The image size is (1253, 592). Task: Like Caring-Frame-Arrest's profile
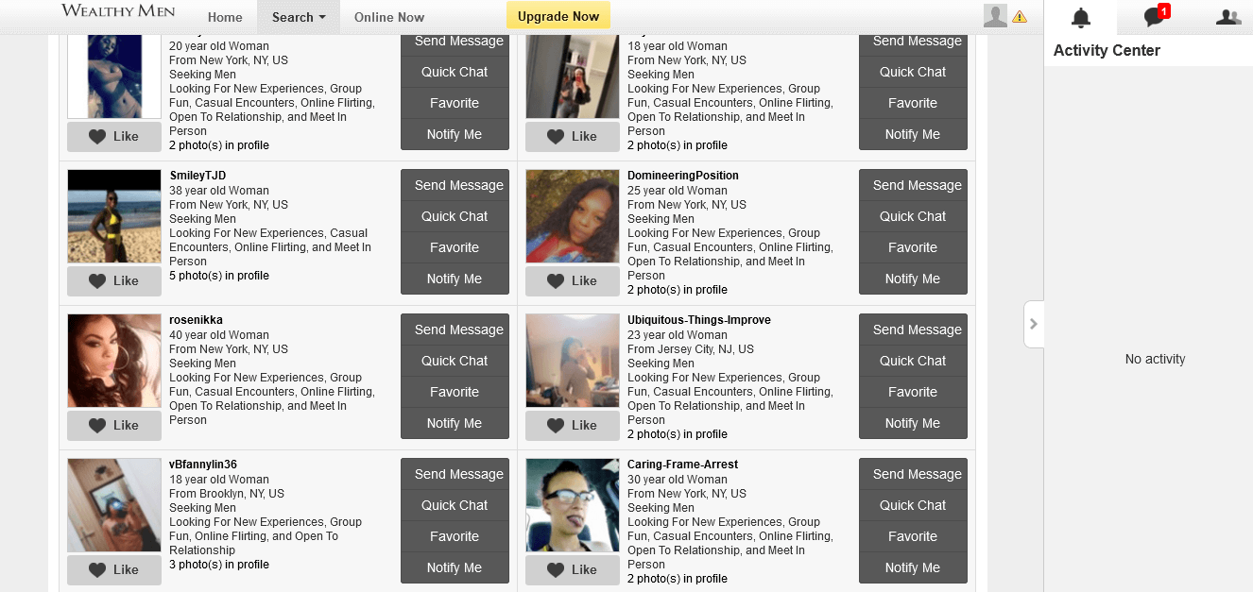tap(573, 569)
